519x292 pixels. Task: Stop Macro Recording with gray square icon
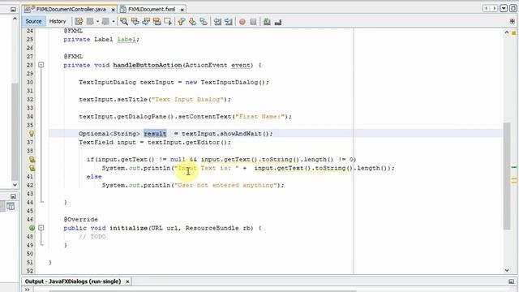(x=253, y=22)
